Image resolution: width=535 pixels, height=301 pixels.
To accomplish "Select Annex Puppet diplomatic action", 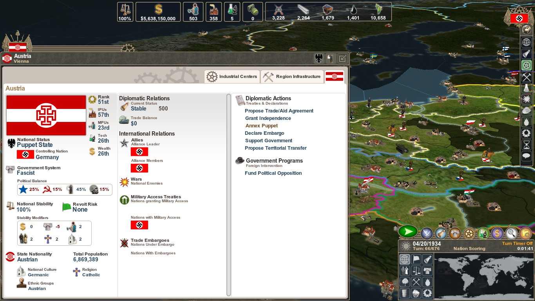I will pyautogui.click(x=262, y=126).
